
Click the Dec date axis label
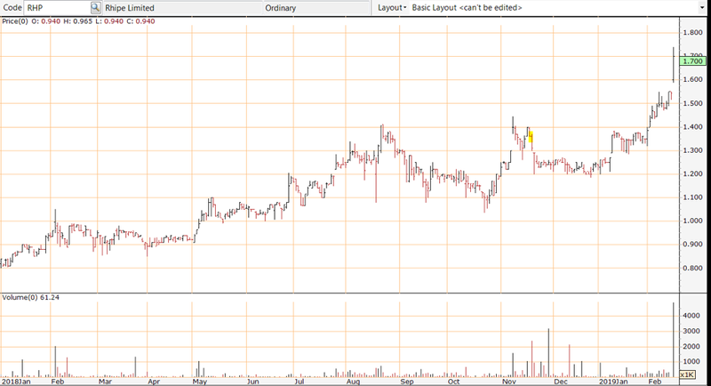coord(561,382)
